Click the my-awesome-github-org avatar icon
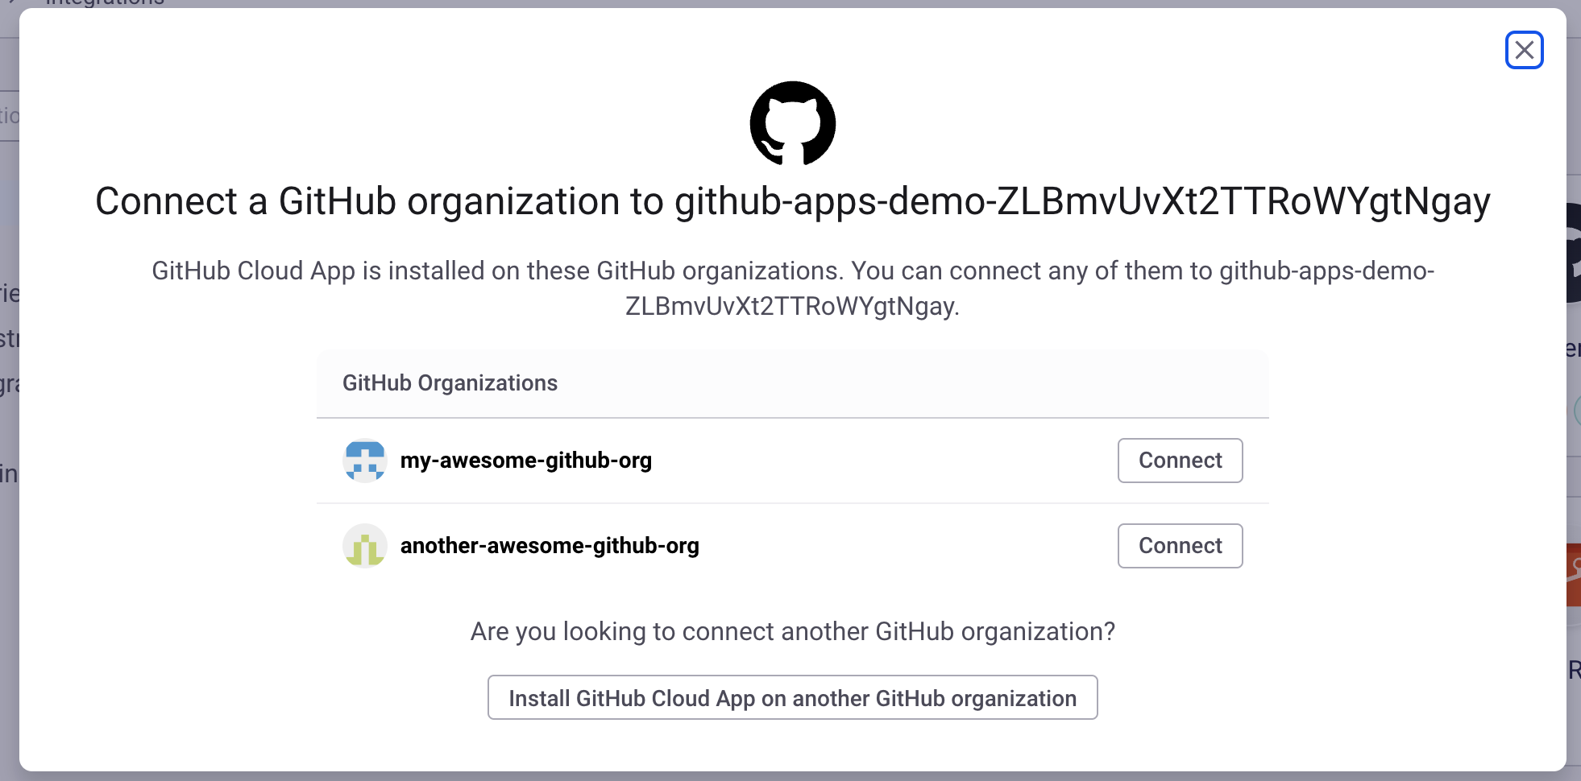Screen dimensions: 1581x781 point(365,460)
